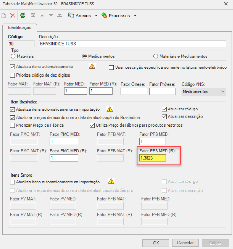Click the Código field showing 30

(x=21, y=44)
